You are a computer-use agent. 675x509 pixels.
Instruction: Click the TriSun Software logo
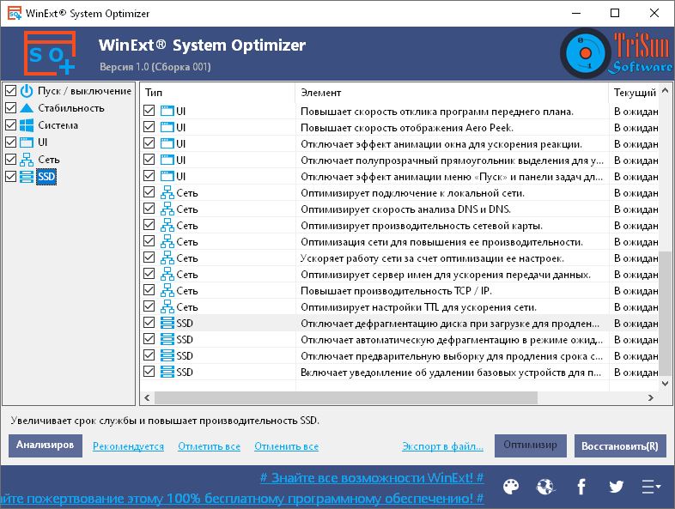coord(617,53)
